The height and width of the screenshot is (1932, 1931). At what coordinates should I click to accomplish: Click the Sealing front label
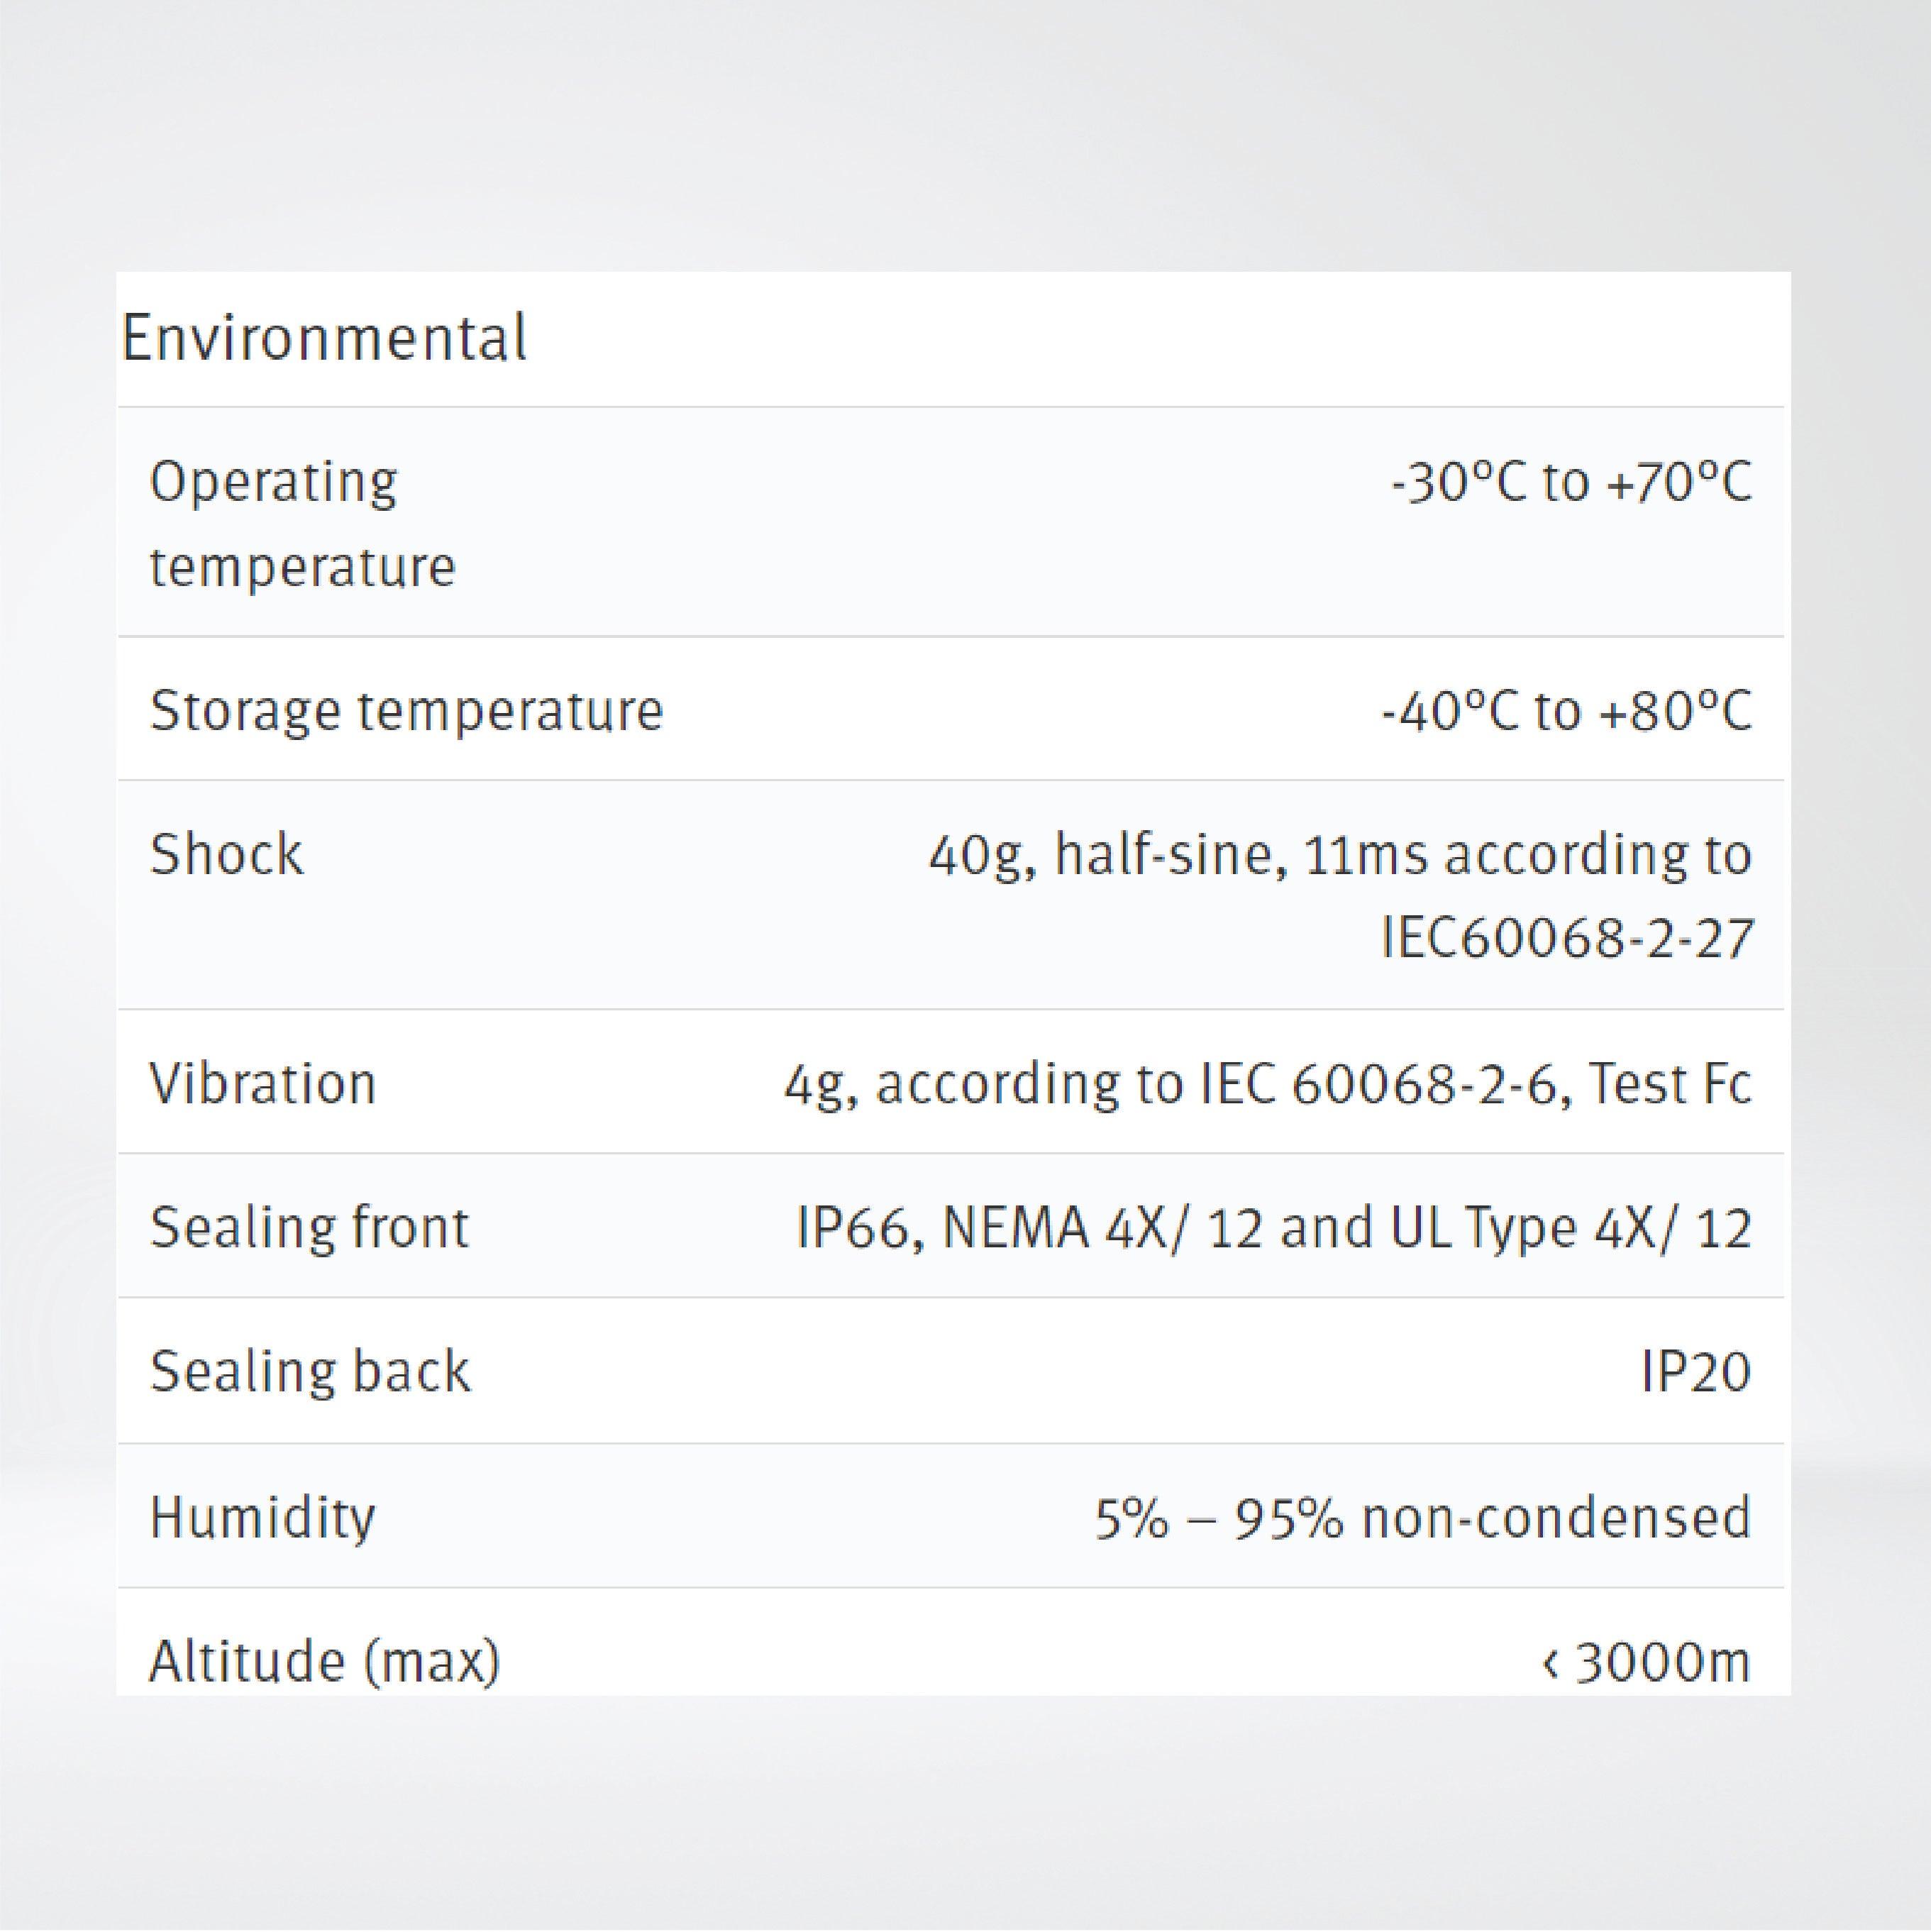(x=309, y=1227)
